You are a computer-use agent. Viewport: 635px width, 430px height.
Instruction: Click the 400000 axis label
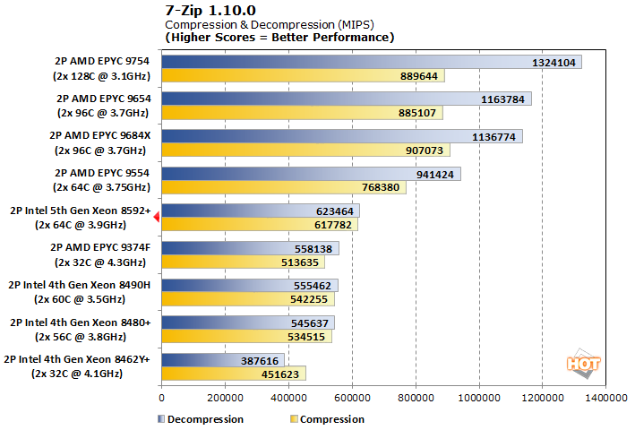288,398
